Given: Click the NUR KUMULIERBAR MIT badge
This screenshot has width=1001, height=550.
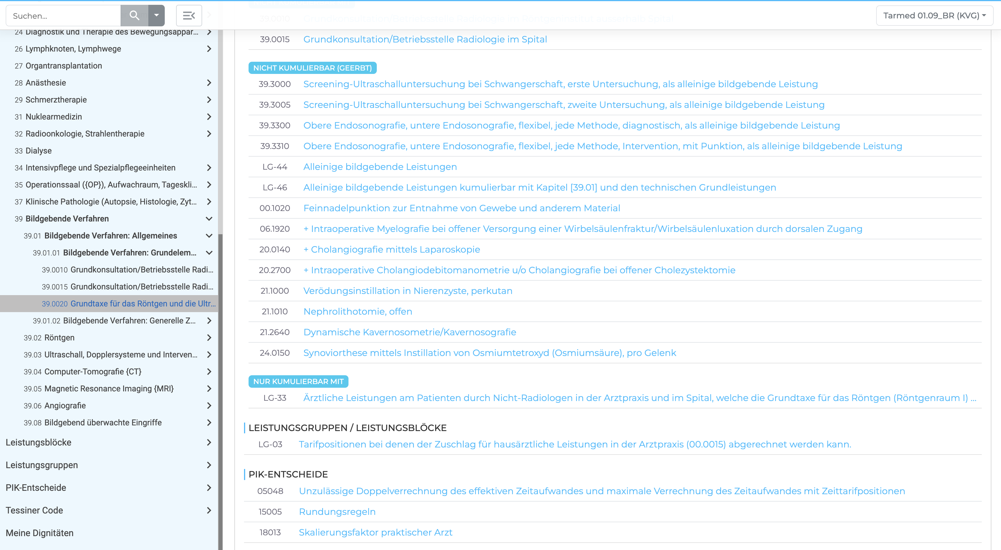Looking at the screenshot, I should tap(298, 381).
